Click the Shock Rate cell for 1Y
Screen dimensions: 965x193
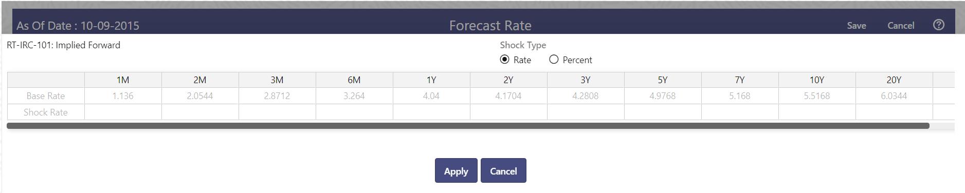431,112
